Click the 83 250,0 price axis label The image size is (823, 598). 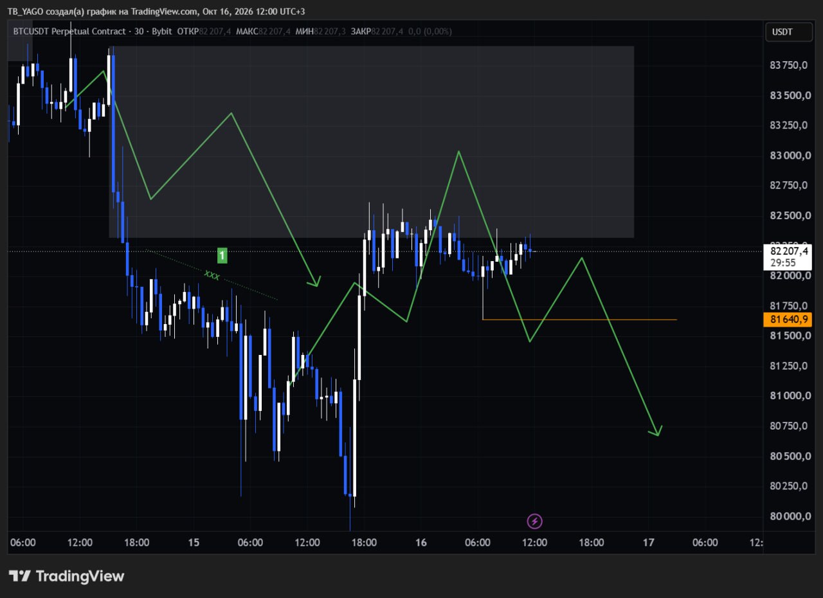(x=788, y=125)
